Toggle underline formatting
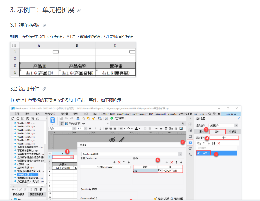This screenshot has width=260, height=201. [100, 129]
